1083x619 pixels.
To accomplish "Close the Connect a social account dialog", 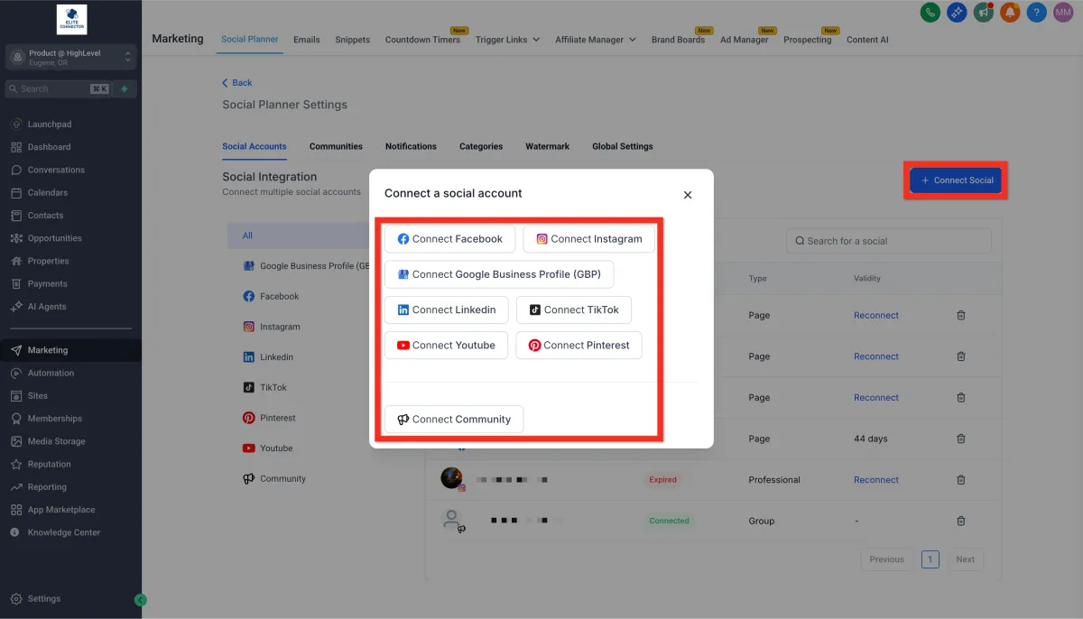I will pos(688,194).
